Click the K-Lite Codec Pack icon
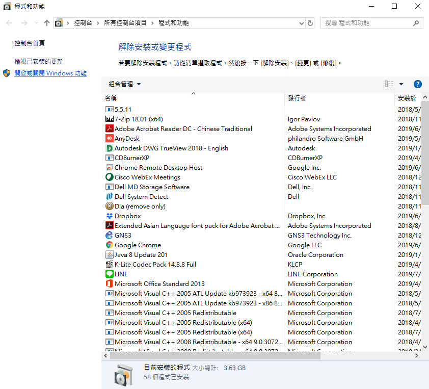Image resolution: width=429 pixels, height=389 pixels. click(109, 265)
